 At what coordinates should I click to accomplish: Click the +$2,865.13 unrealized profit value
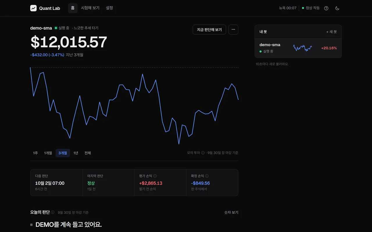pyautogui.click(x=151, y=183)
